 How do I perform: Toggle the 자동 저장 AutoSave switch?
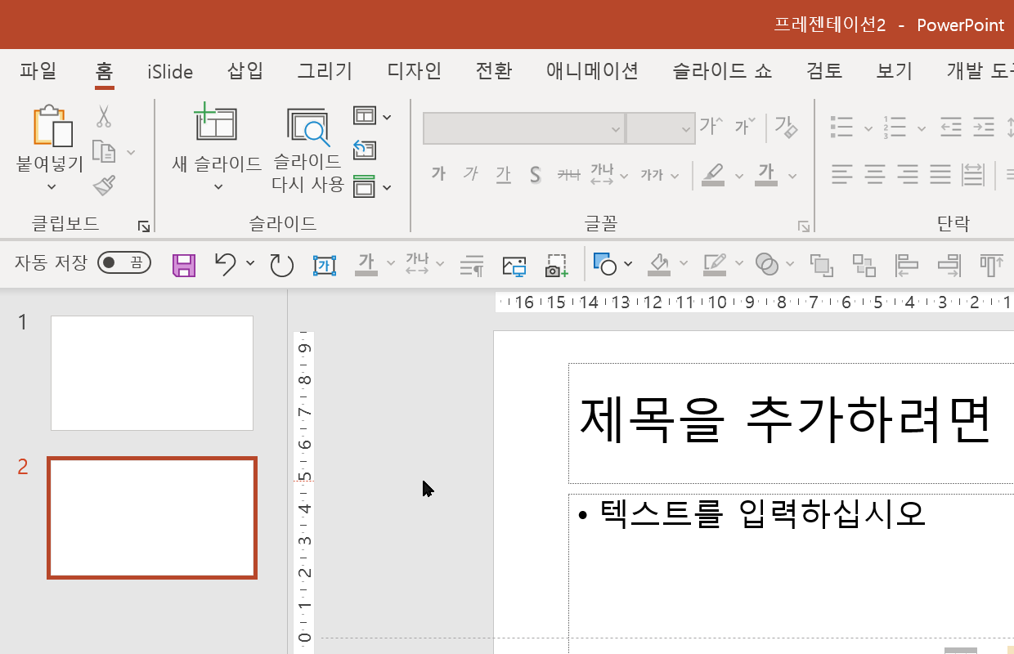(x=124, y=262)
